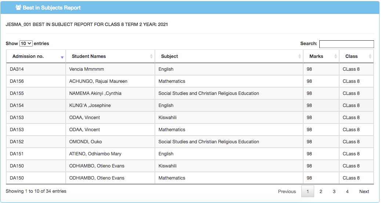Click the Next pagination button
This screenshot has width=381, height=203.
(364, 191)
